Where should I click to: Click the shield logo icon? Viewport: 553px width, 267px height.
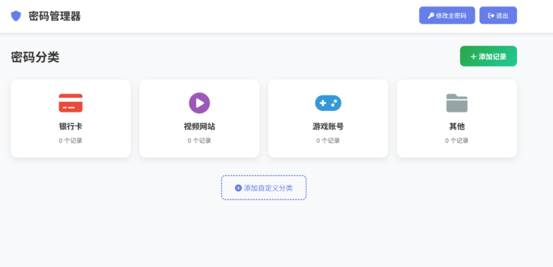(x=16, y=16)
